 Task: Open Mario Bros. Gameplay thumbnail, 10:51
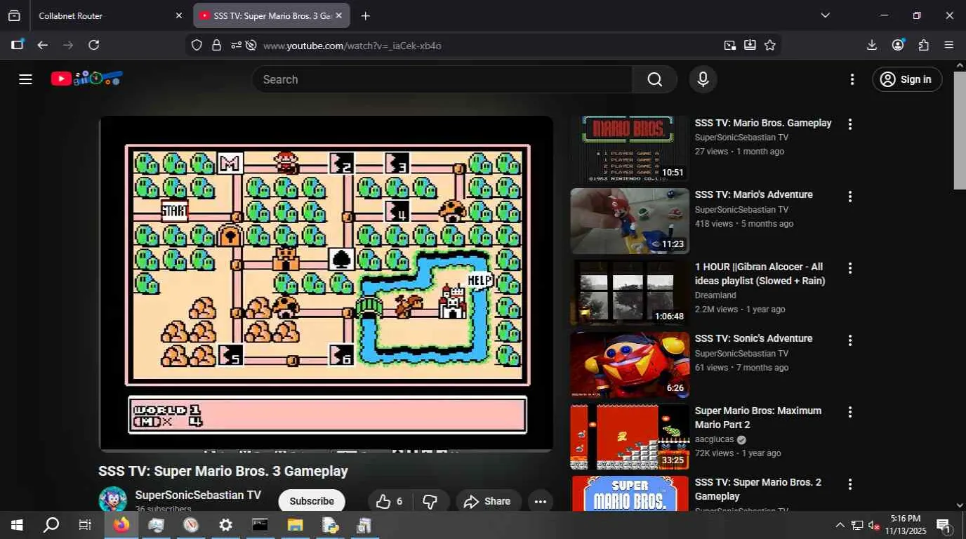630,149
